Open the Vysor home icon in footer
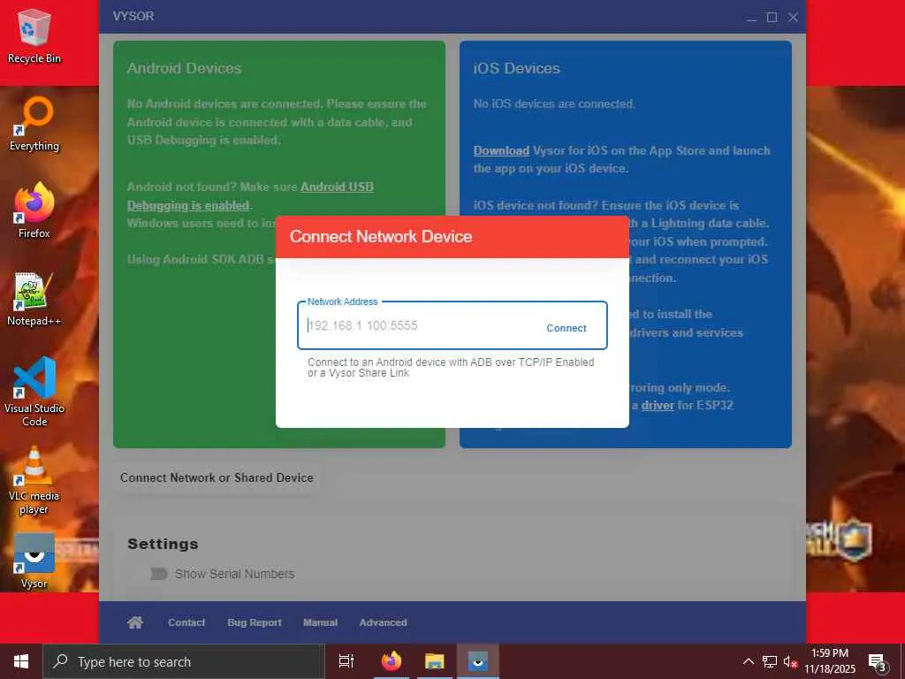 135,622
